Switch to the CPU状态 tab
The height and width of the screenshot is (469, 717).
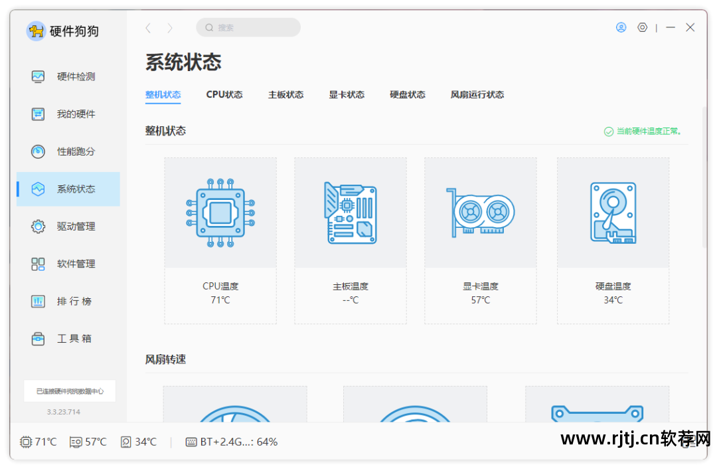coord(224,94)
